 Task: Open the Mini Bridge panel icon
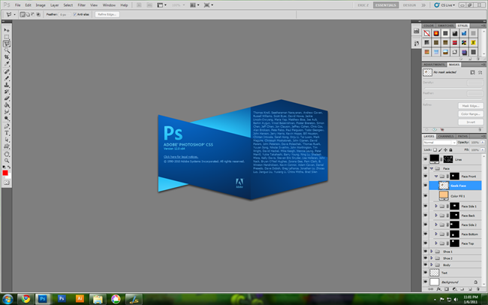416,31
